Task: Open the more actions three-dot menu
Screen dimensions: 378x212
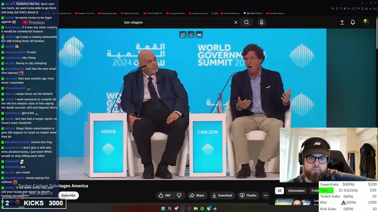Action: 265,195
